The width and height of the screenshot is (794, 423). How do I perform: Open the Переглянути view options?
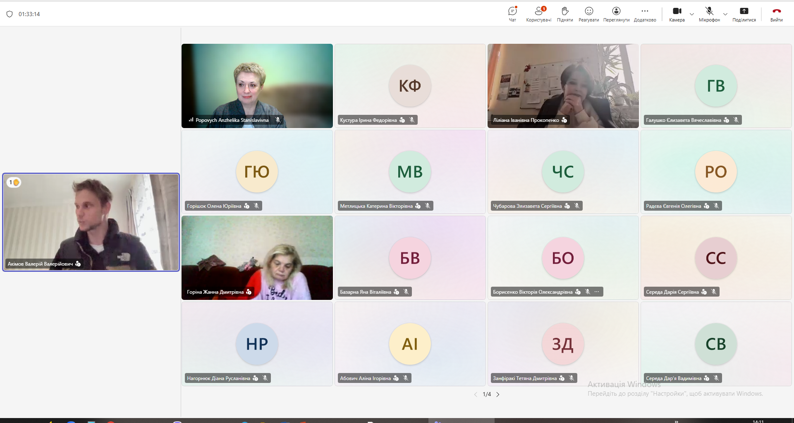(616, 14)
